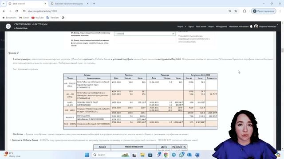The image size is (284, 159).
Task: Reload the current page
Action: click(17, 11)
